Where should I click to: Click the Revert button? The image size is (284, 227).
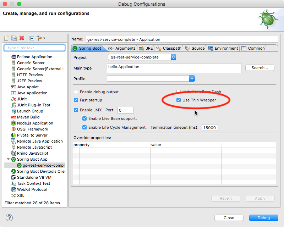point(226,198)
